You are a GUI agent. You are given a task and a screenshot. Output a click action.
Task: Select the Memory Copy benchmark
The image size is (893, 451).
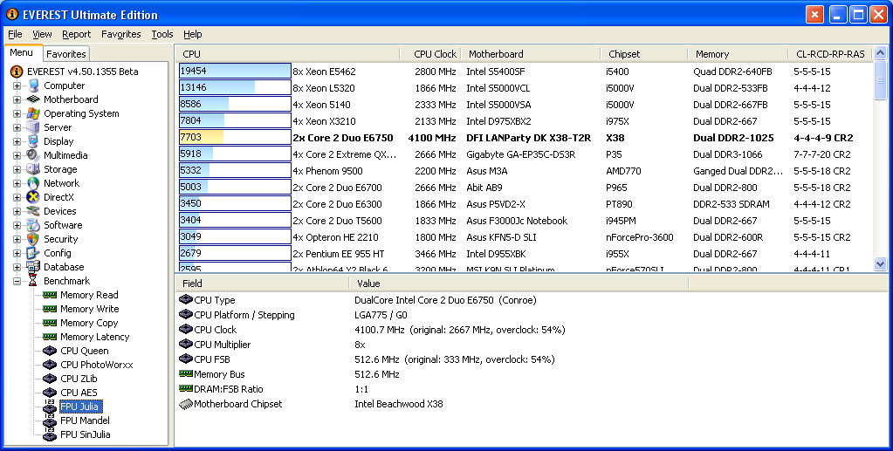coord(89,323)
